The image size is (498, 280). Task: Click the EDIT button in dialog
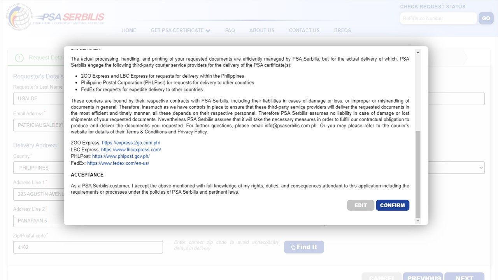tap(360, 205)
